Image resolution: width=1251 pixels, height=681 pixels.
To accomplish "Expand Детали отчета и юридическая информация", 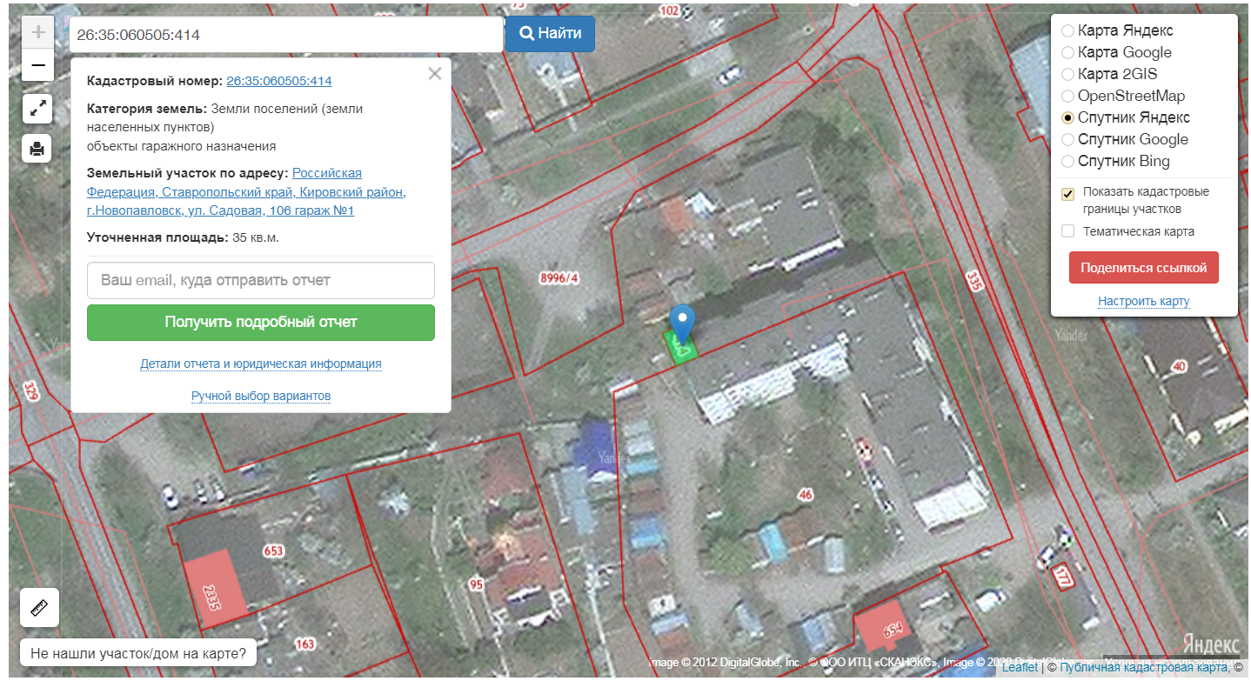I will pyautogui.click(x=261, y=364).
